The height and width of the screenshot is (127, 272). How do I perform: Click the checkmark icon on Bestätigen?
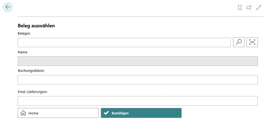(x=106, y=113)
